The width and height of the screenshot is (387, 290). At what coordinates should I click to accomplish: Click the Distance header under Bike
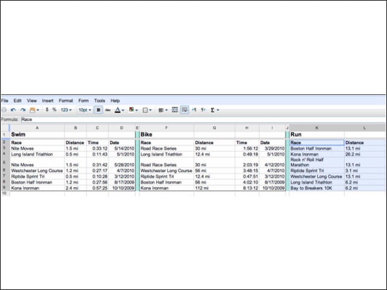(x=215, y=143)
